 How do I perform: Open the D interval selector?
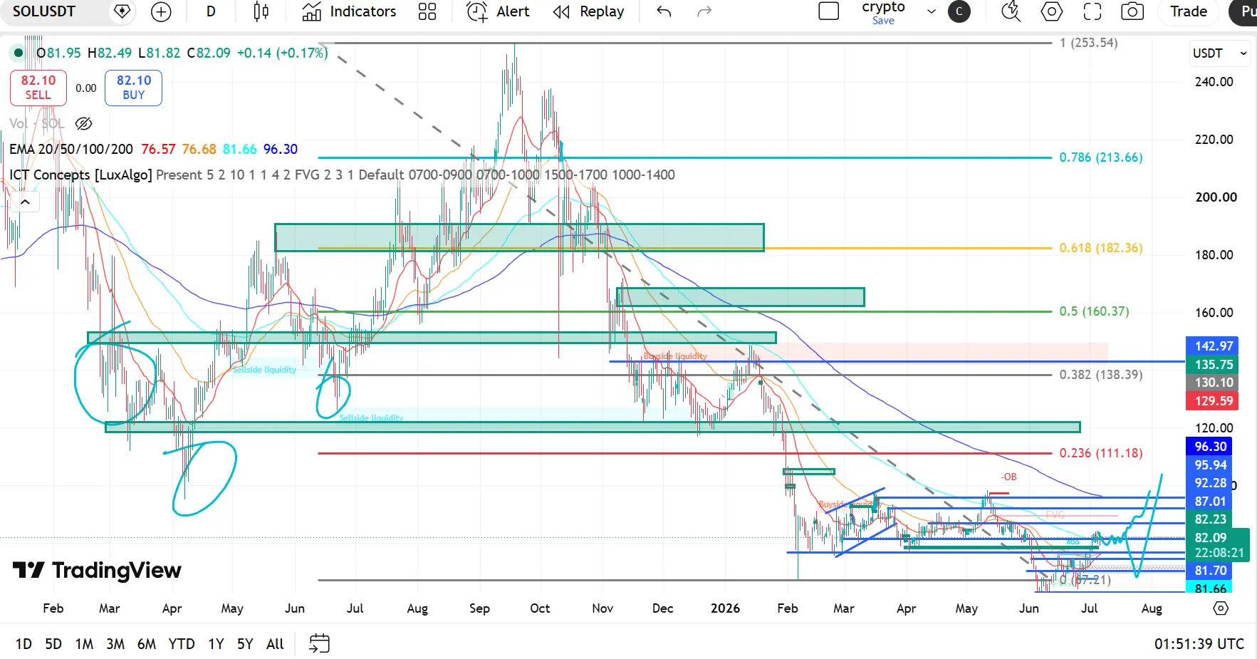tap(211, 11)
